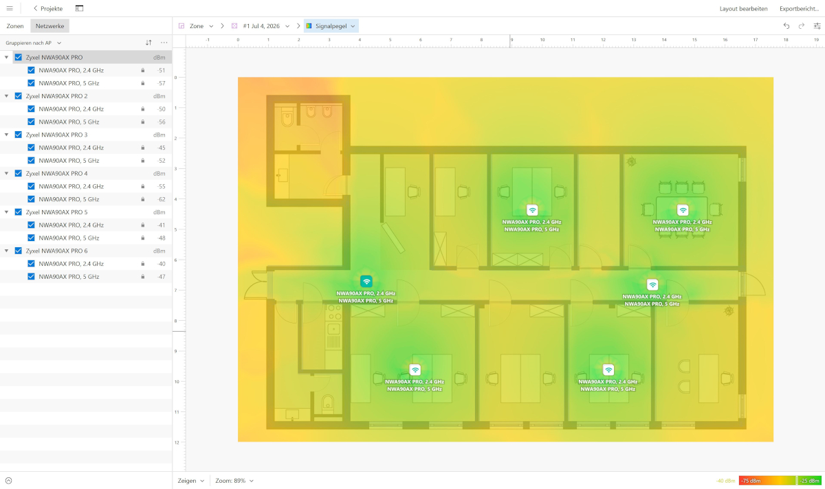Image resolution: width=825 pixels, height=489 pixels.
Task: Click the snapshot icon before #1 Jul 4, 2026
Action: (x=234, y=26)
